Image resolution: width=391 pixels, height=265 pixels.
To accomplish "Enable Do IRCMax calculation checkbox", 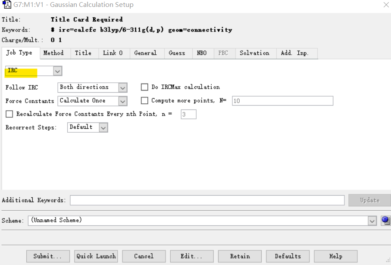I will pos(145,87).
